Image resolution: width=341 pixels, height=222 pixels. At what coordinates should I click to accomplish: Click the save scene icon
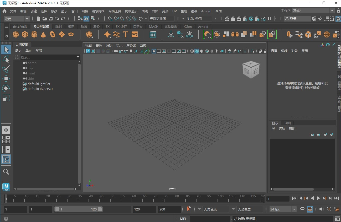tap(51, 19)
